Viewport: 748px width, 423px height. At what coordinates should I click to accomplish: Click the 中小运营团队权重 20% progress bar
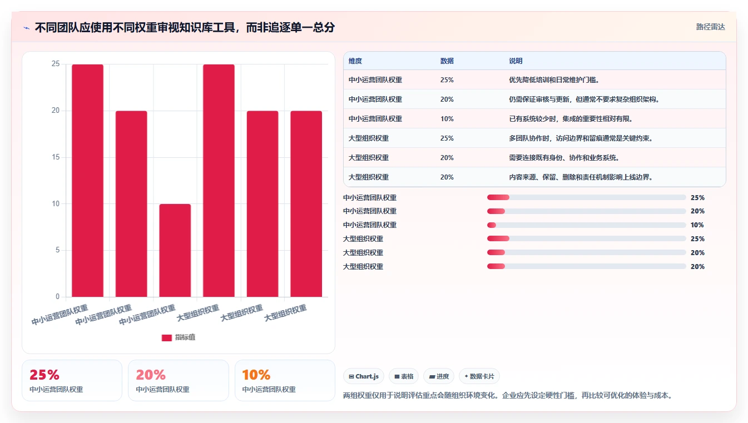(586, 211)
